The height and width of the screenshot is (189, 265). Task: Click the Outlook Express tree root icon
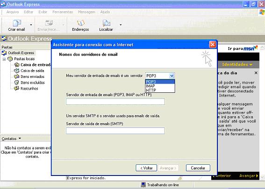(x=4, y=53)
